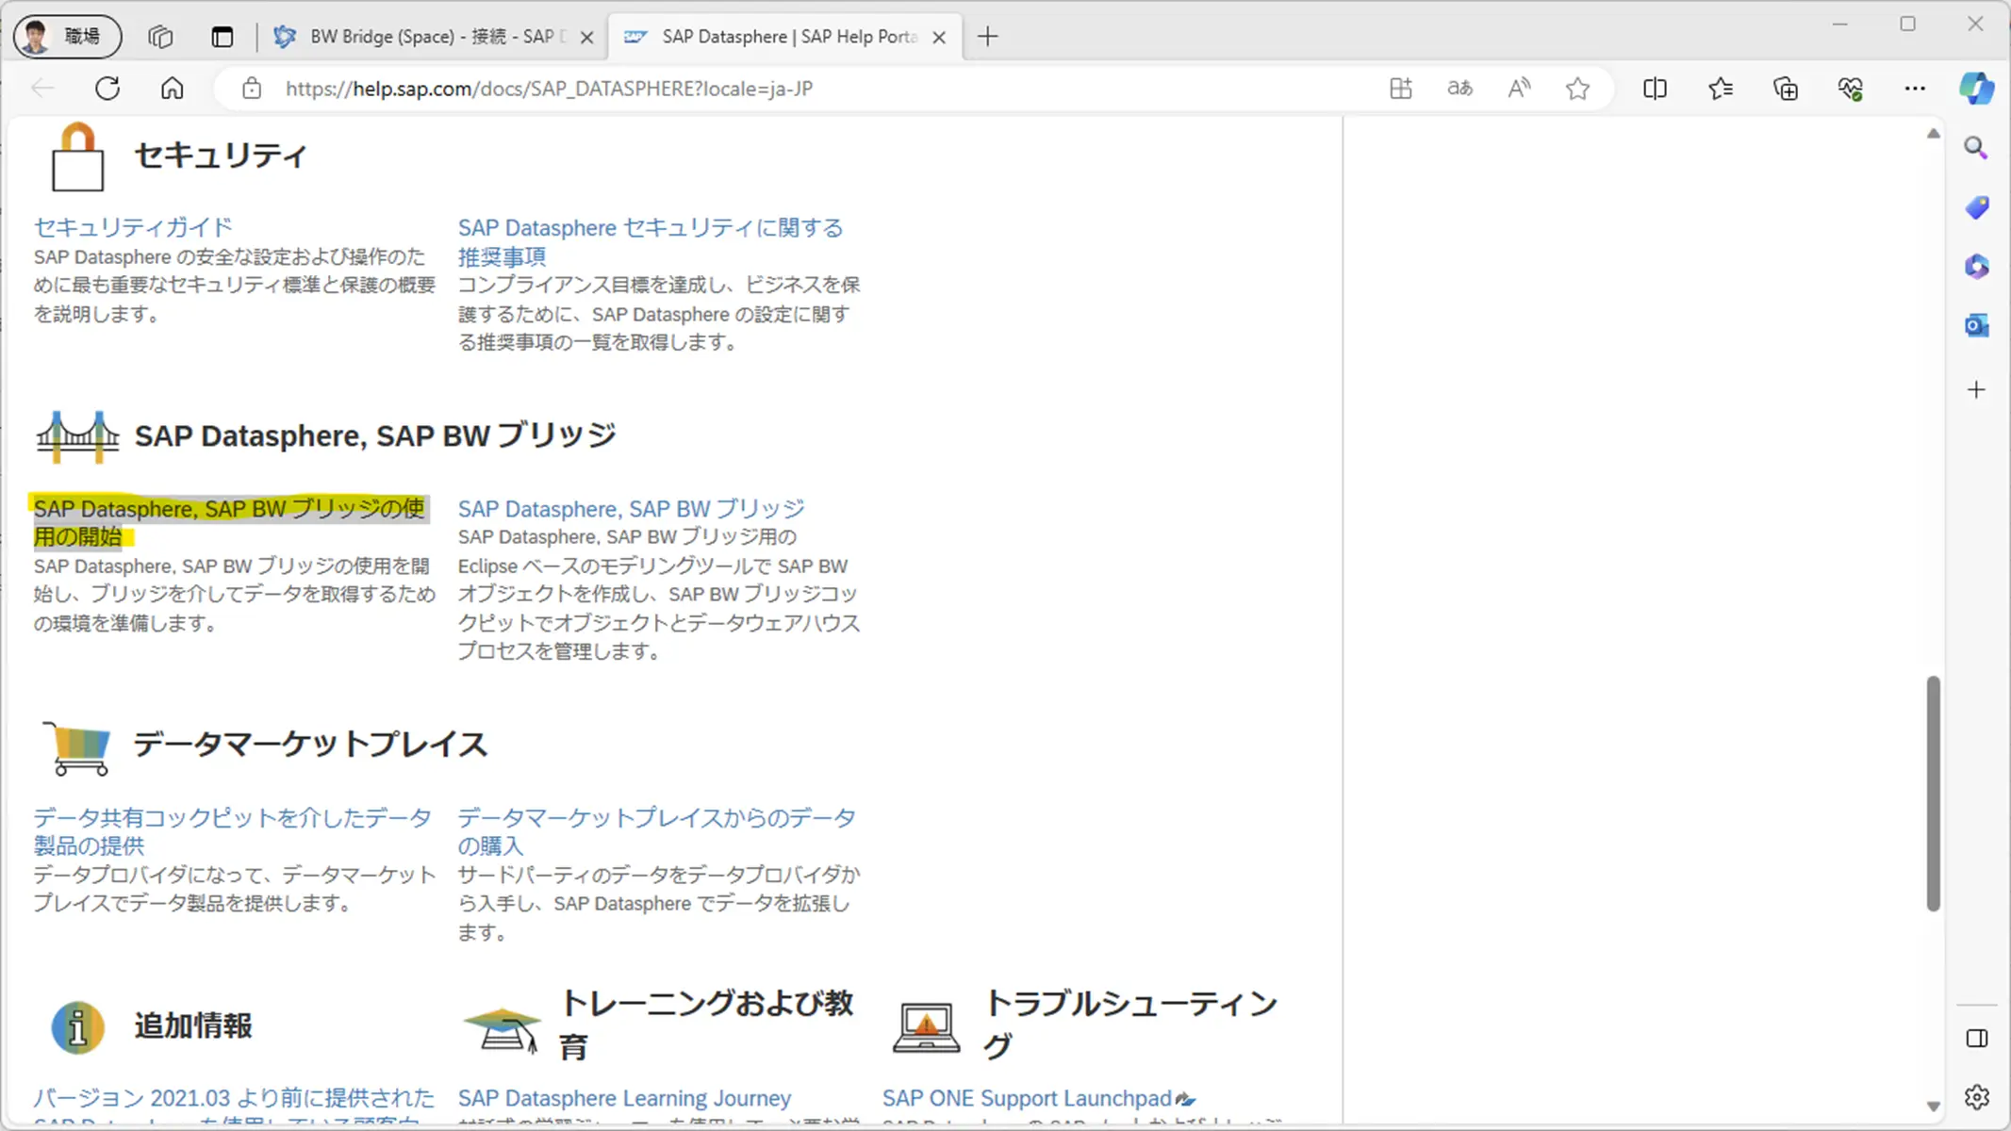Open the Copilot icon
Screen dimensions: 2011x1131
click(x=1977, y=89)
